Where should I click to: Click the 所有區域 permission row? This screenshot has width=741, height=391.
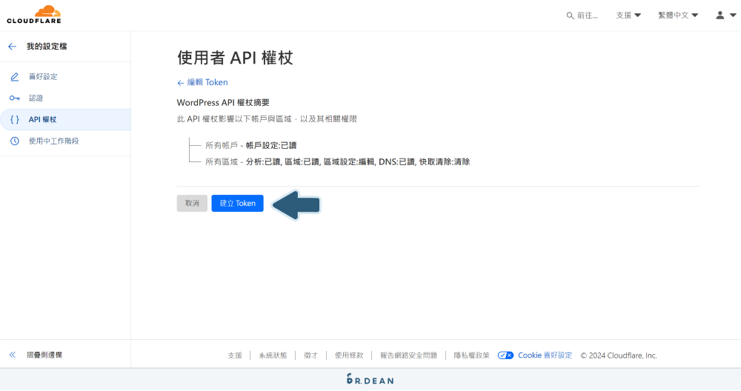click(x=337, y=162)
